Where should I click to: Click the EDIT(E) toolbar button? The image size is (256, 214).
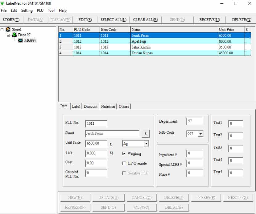(85, 20)
